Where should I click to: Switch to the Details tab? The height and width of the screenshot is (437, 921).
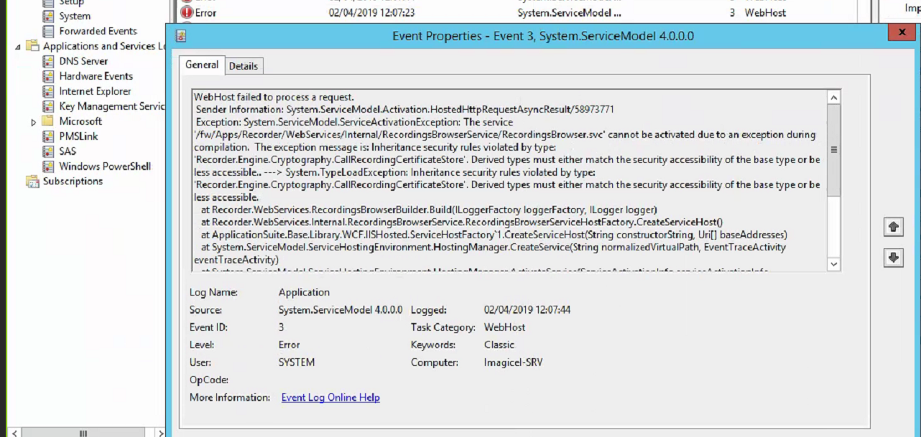pyautogui.click(x=243, y=66)
